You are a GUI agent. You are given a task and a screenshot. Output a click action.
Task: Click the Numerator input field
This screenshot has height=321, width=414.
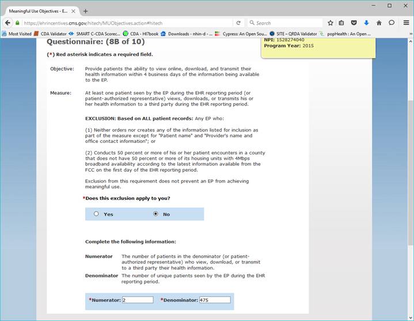tap(138, 300)
